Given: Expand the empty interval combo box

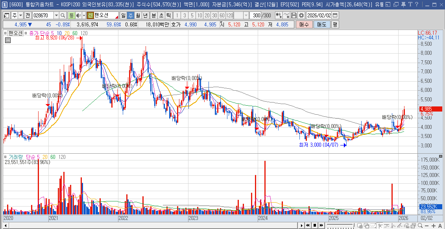Looking at the screenshot, I should (246, 15).
